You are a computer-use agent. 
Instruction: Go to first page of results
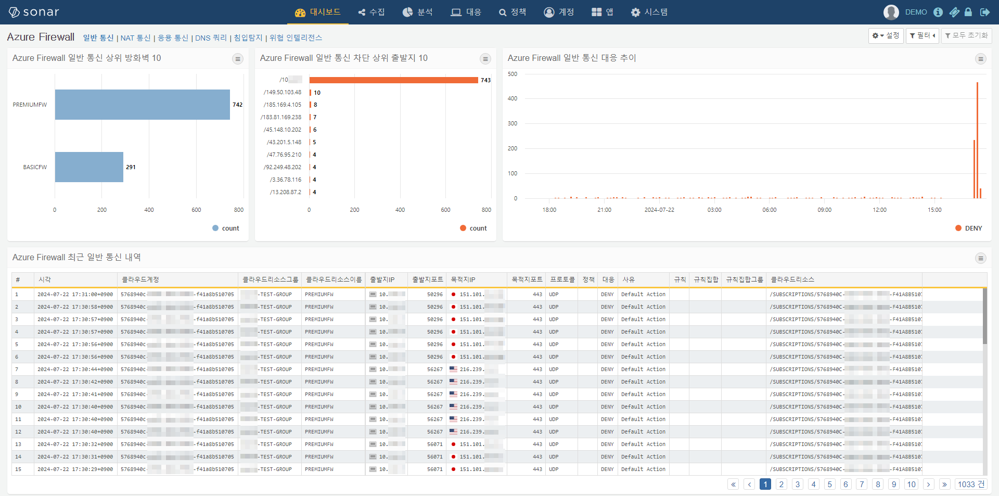pos(733,484)
